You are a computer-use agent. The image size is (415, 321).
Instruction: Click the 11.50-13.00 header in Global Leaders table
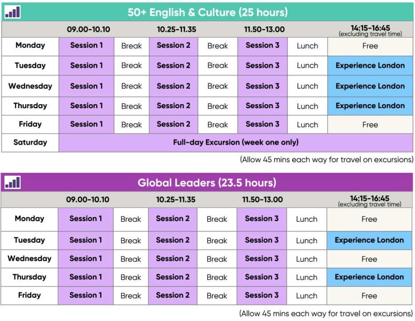click(263, 199)
